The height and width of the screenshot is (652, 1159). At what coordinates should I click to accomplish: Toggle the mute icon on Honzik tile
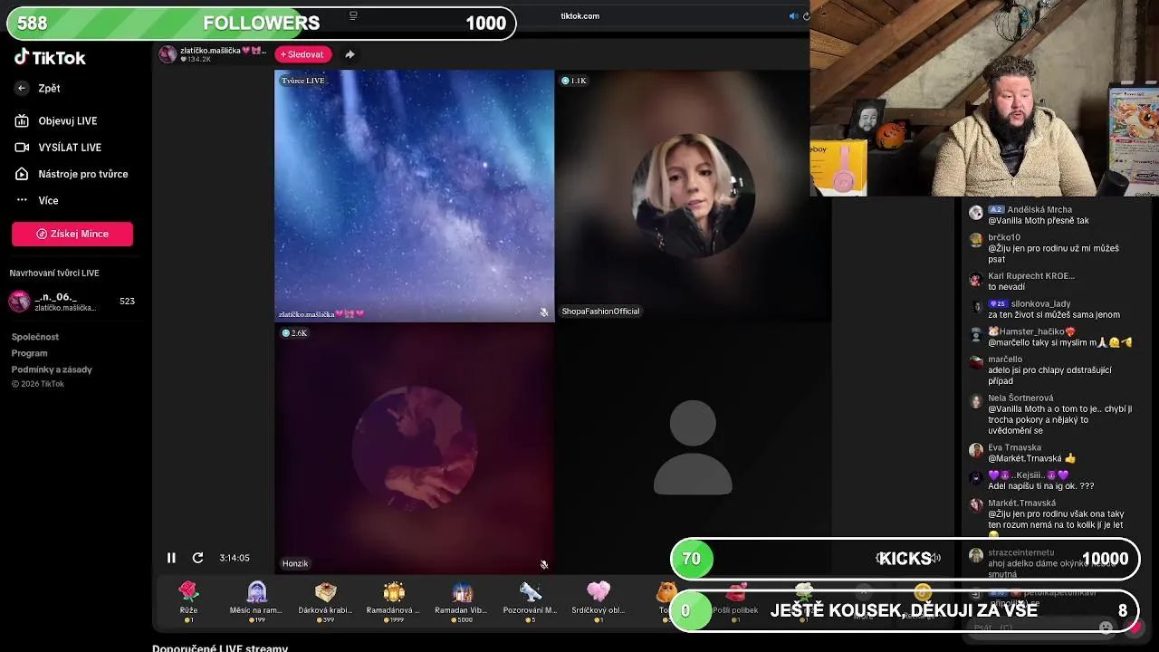pyautogui.click(x=544, y=564)
